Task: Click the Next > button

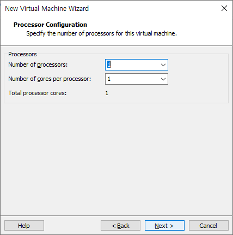Action: (x=164, y=226)
